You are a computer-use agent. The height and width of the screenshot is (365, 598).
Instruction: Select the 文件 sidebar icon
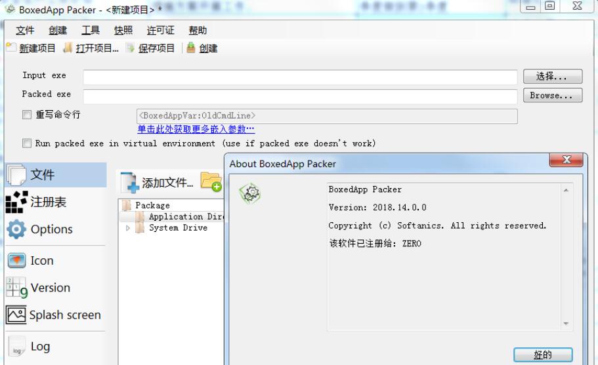(16, 175)
